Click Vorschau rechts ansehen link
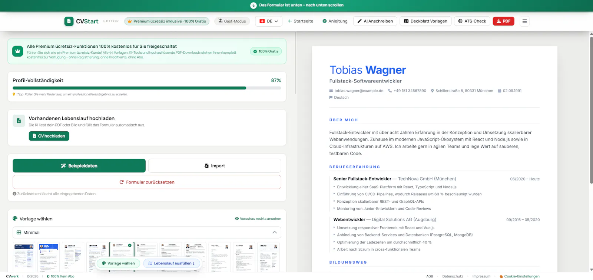Image resolution: width=593 pixels, height=280 pixels. (258, 219)
